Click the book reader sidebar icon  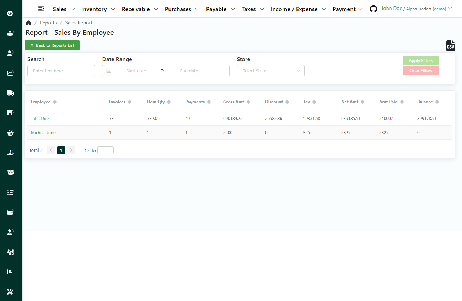(10, 33)
